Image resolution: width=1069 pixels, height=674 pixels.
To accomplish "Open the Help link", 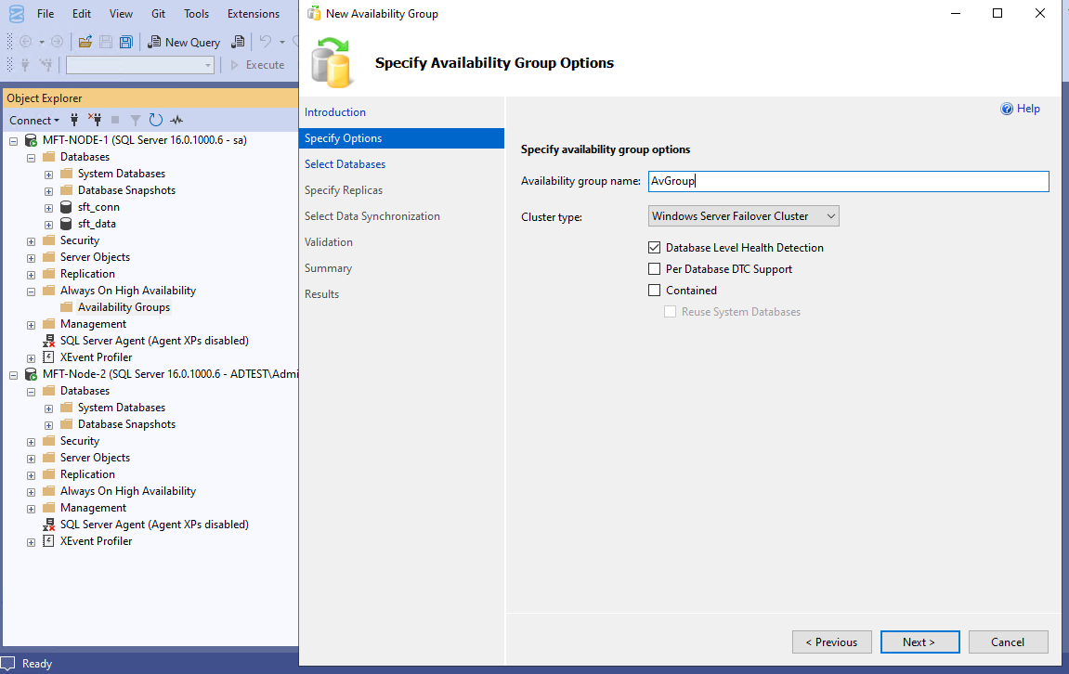I will [1028, 109].
